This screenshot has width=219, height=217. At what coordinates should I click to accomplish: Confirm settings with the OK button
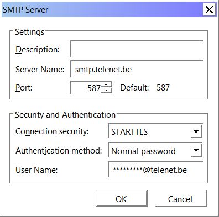click(122, 199)
